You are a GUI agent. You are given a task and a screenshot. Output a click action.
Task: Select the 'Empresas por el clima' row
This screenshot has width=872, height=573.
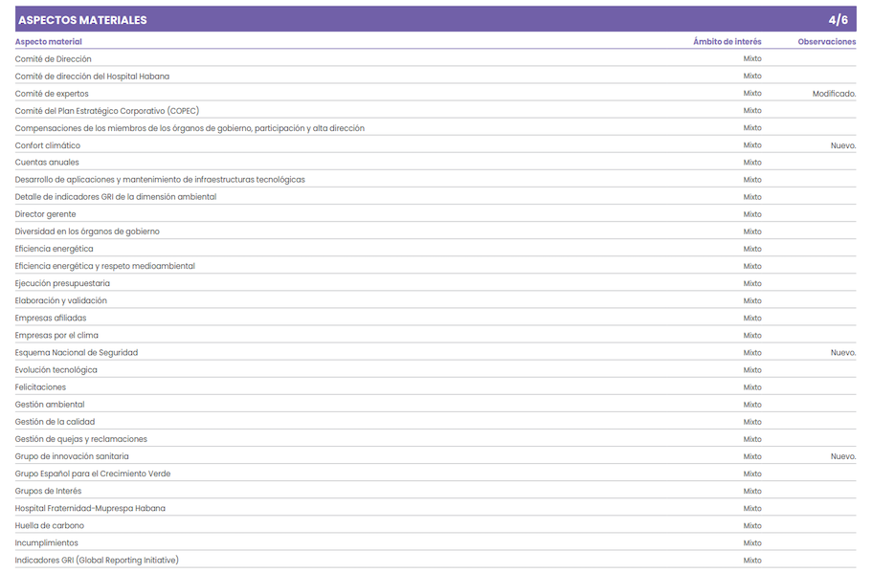coord(56,335)
